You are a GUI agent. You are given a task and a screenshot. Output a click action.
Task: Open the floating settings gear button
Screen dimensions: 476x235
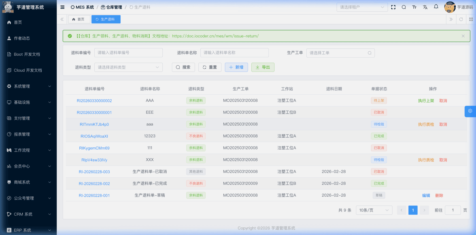click(x=470, y=111)
